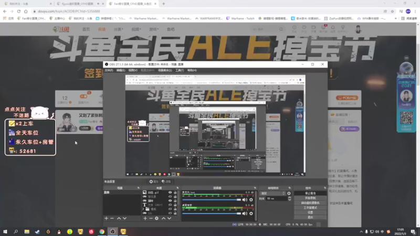Open the bell notifications icon in Douyu header

[x=333, y=28]
